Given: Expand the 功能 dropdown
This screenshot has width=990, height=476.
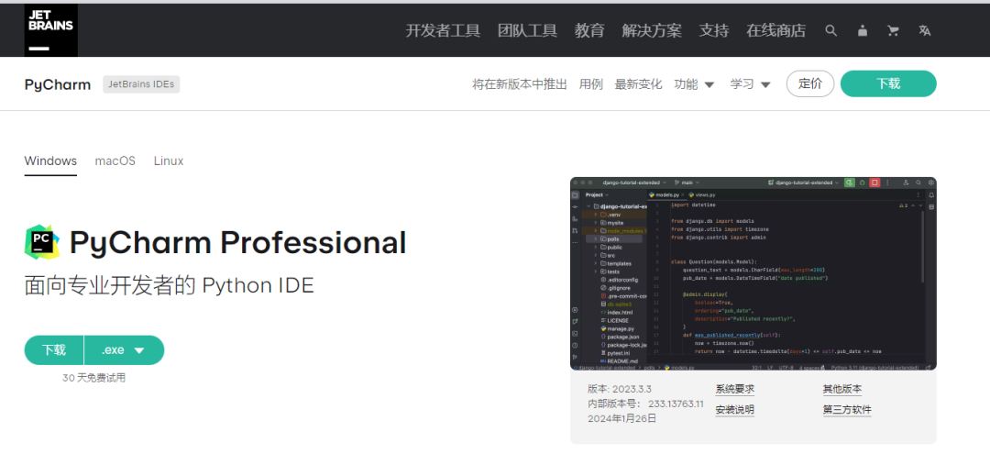Looking at the screenshot, I should (694, 84).
